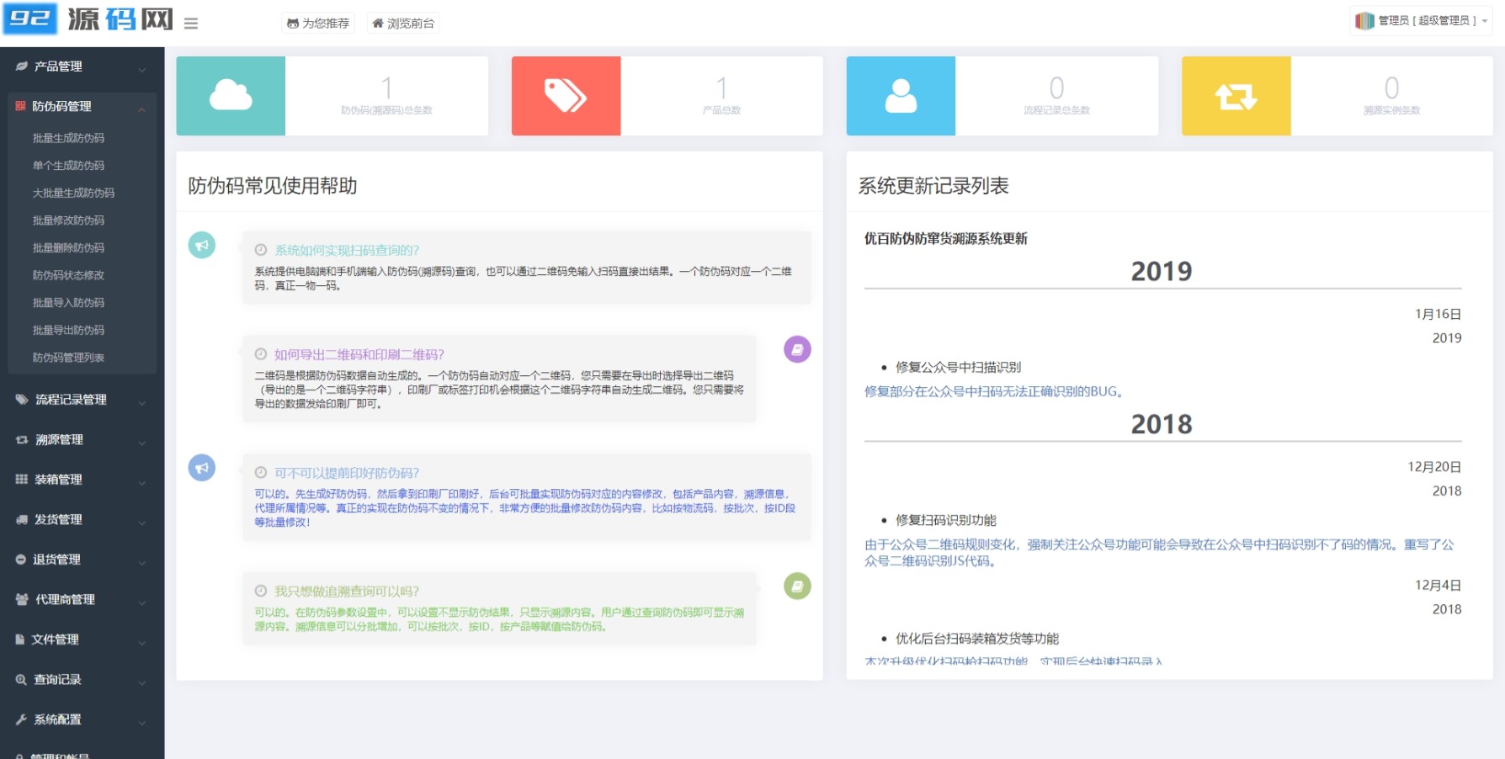Expand 退货管理 chevron
The width and height of the screenshot is (1505, 759).
[x=142, y=563]
